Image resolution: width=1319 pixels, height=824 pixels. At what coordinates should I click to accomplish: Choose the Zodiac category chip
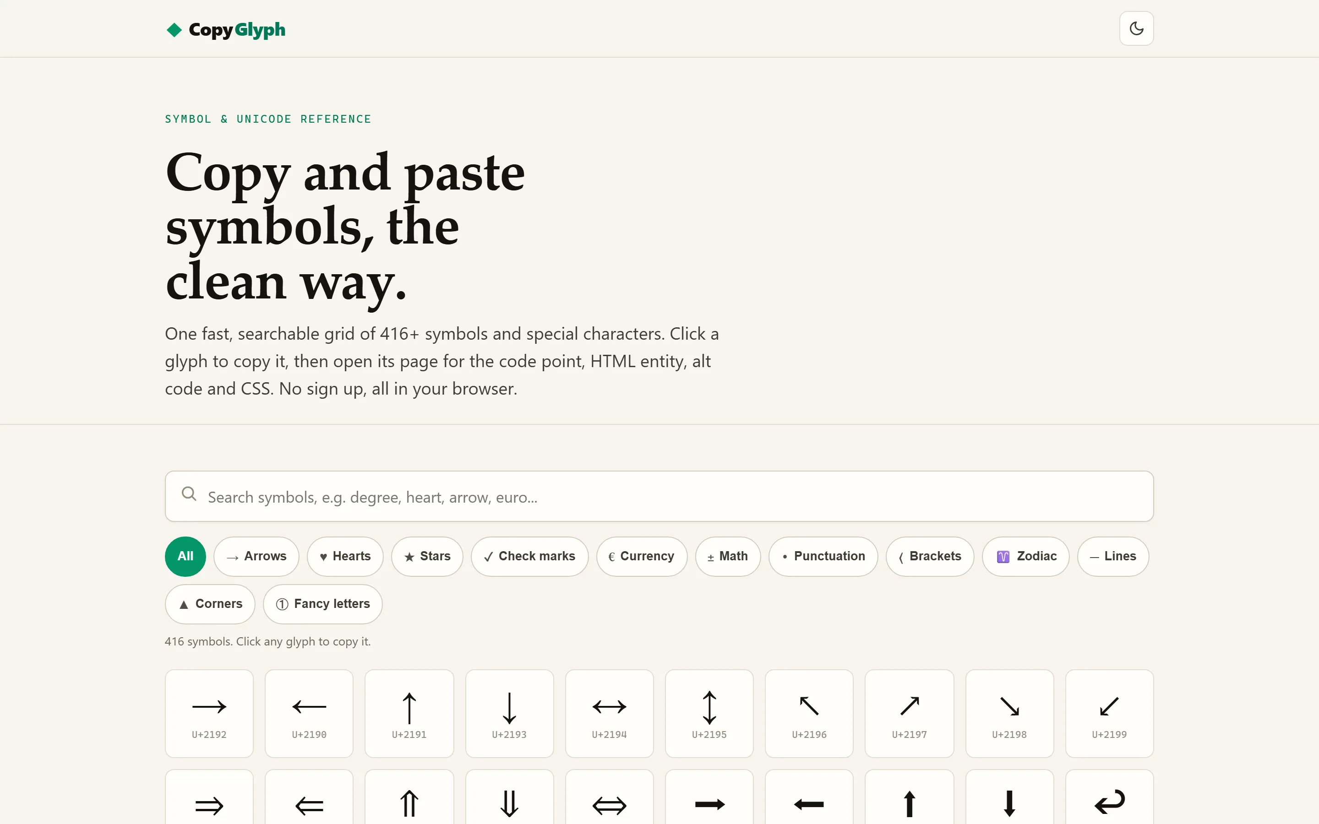1025,556
